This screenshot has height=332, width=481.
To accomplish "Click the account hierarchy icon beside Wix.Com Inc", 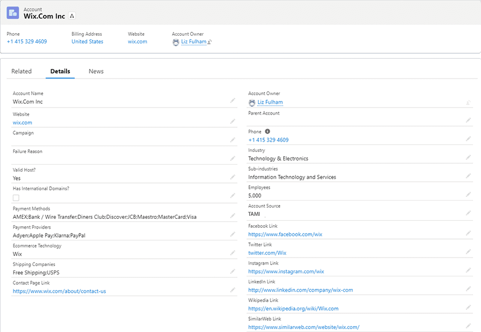I will pos(72,16).
